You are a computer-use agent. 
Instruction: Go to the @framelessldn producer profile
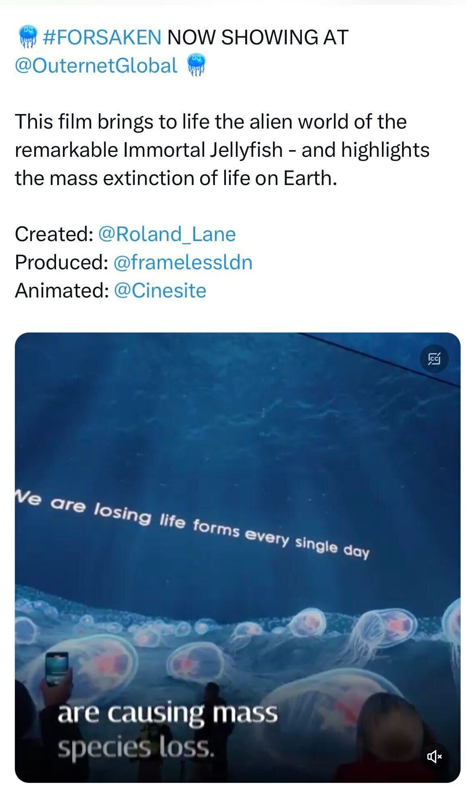183,262
